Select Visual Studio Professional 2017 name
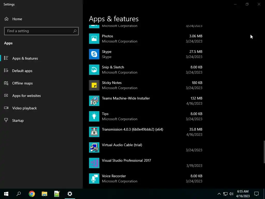265x199 pixels. tap(126, 160)
